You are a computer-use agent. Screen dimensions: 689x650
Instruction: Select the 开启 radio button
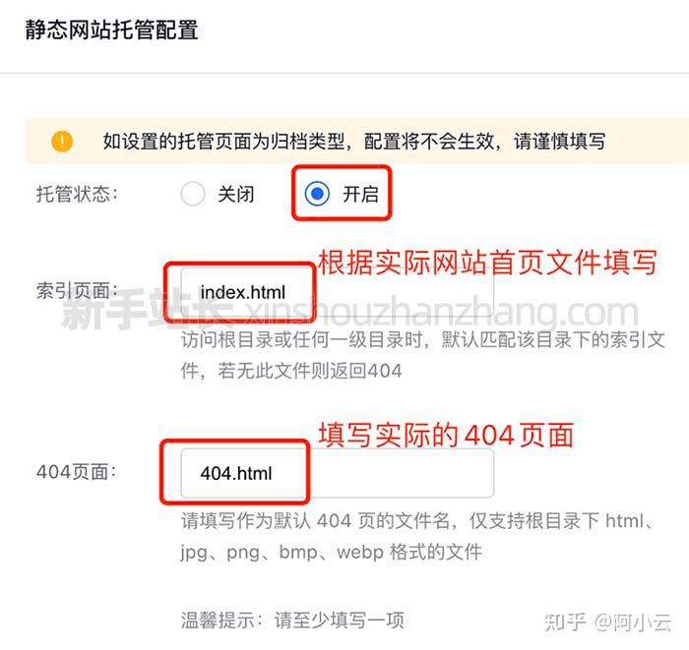[317, 194]
